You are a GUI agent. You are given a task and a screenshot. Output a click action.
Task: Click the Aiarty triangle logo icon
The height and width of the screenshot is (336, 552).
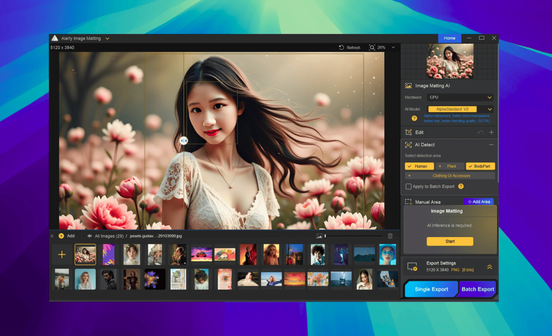pyautogui.click(x=55, y=38)
